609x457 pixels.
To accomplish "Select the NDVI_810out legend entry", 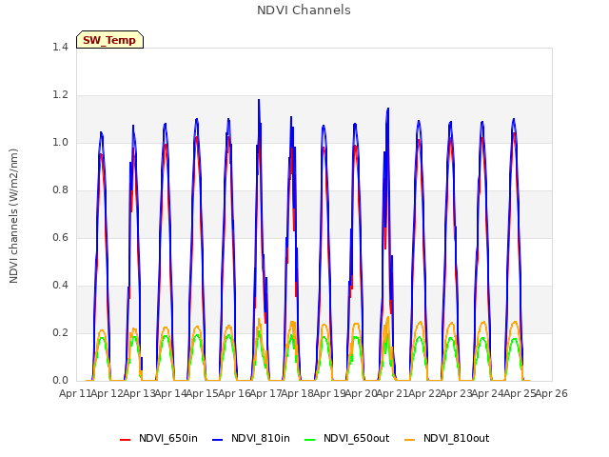I will (446, 439).
